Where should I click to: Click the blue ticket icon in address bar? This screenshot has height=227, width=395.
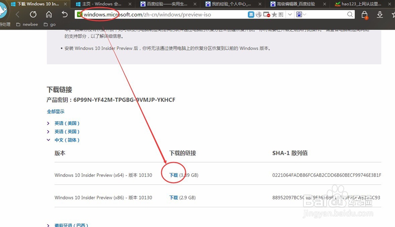click(x=251, y=15)
